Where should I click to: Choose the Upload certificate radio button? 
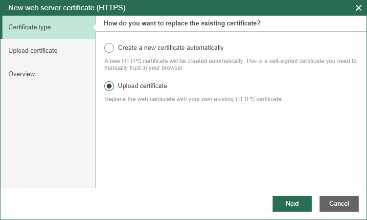point(109,86)
